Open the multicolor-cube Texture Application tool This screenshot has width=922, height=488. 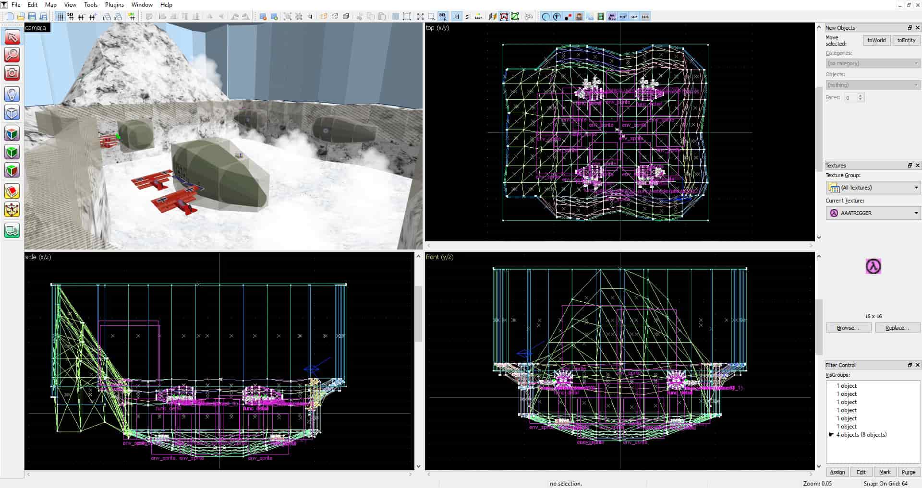click(12, 133)
